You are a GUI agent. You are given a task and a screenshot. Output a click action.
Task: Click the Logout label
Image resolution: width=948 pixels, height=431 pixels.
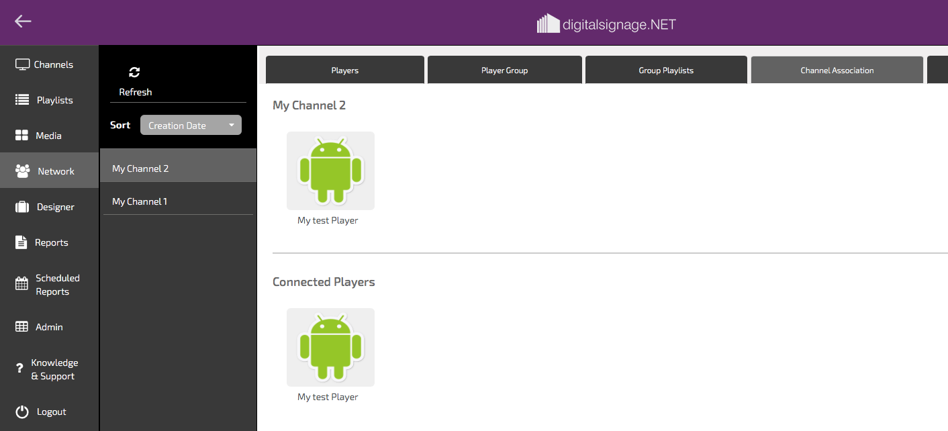52,412
